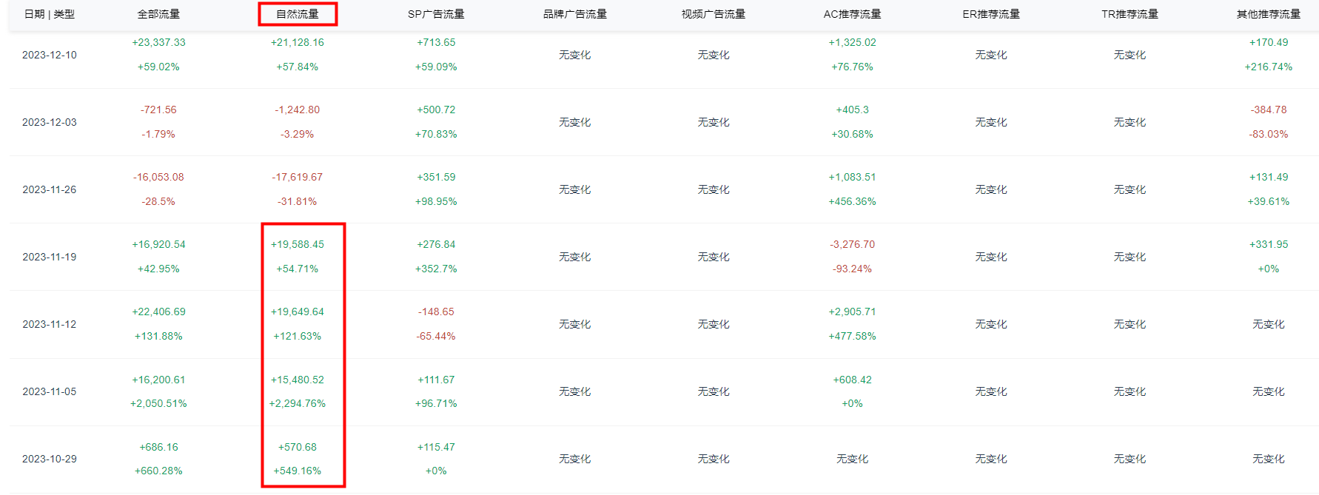Click the +121.63% natural traffic percentage
This screenshot has width=1319, height=495.
click(298, 336)
